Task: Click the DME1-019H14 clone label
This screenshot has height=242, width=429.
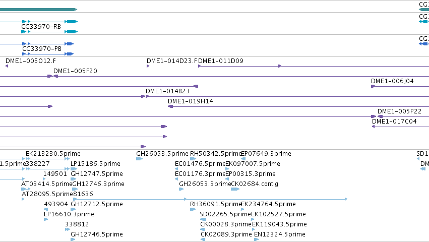Action: [x=191, y=101]
